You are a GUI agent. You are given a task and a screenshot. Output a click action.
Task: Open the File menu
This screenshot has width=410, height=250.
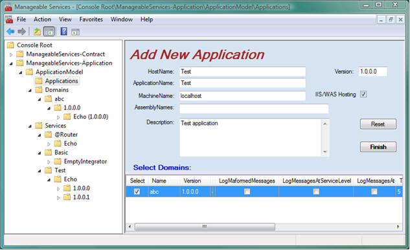pyautogui.click(x=21, y=19)
